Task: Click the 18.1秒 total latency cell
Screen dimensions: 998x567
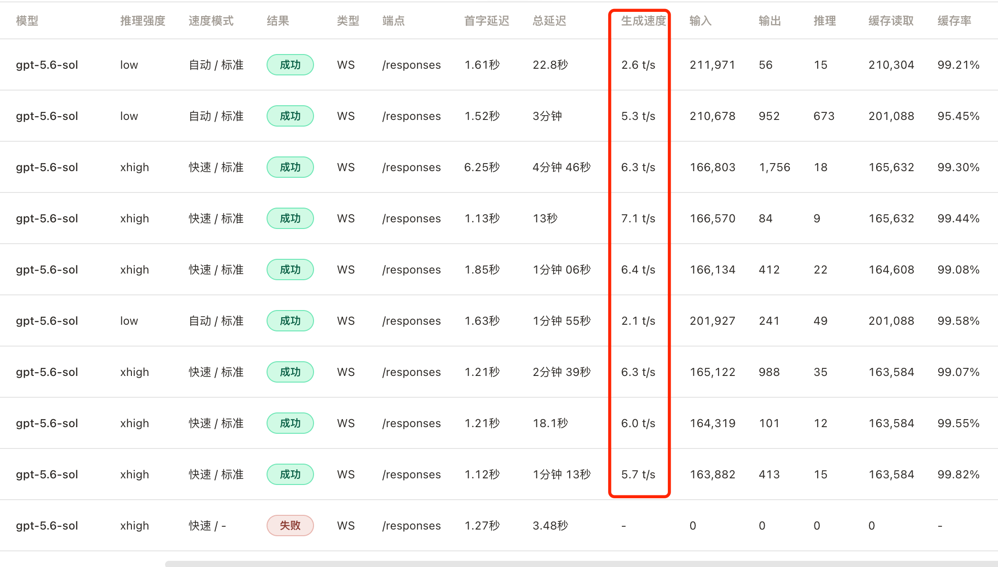Action: (550, 423)
